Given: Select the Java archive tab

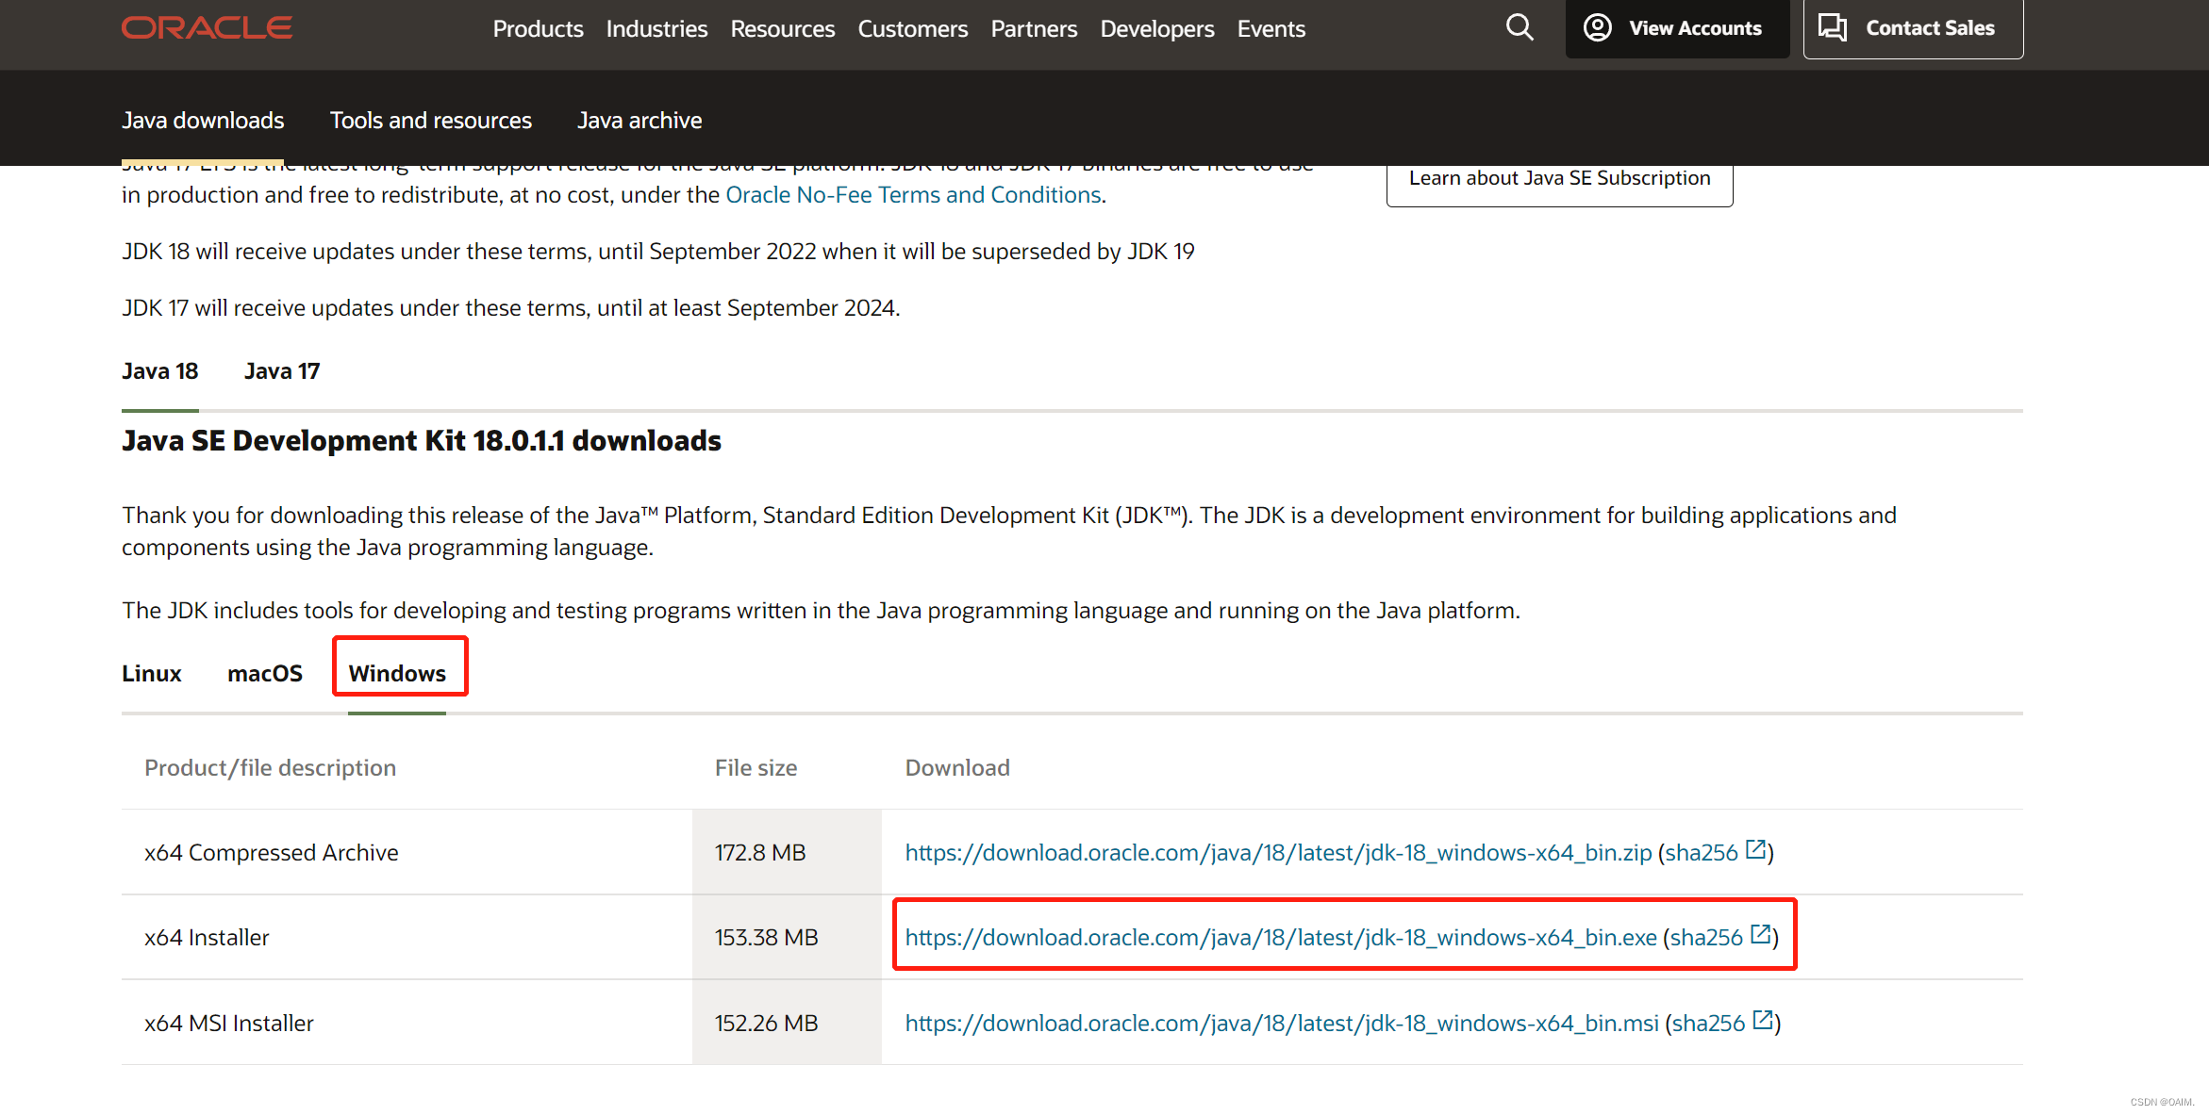Looking at the screenshot, I should pyautogui.click(x=639, y=121).
